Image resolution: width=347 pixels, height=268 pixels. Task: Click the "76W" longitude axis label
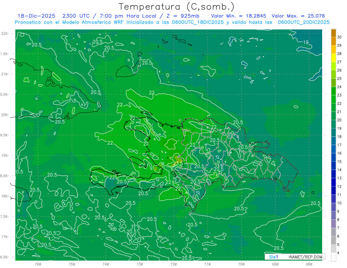point(38,264)
